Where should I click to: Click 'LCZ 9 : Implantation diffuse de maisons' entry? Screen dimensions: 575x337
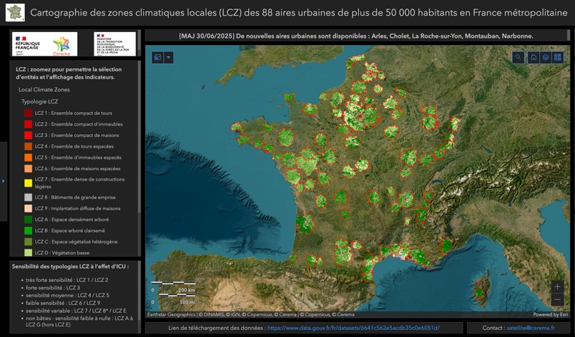[x=77, y=208]
